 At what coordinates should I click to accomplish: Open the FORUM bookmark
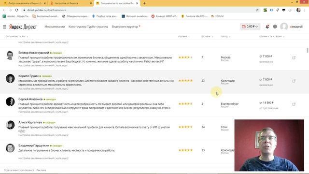tap(217, 16)
